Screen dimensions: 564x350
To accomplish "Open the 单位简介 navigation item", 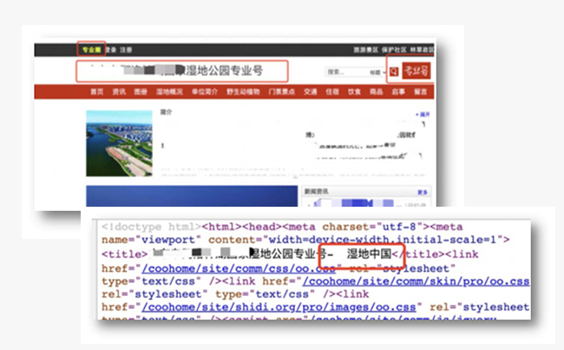I will (x=205, y=92).
